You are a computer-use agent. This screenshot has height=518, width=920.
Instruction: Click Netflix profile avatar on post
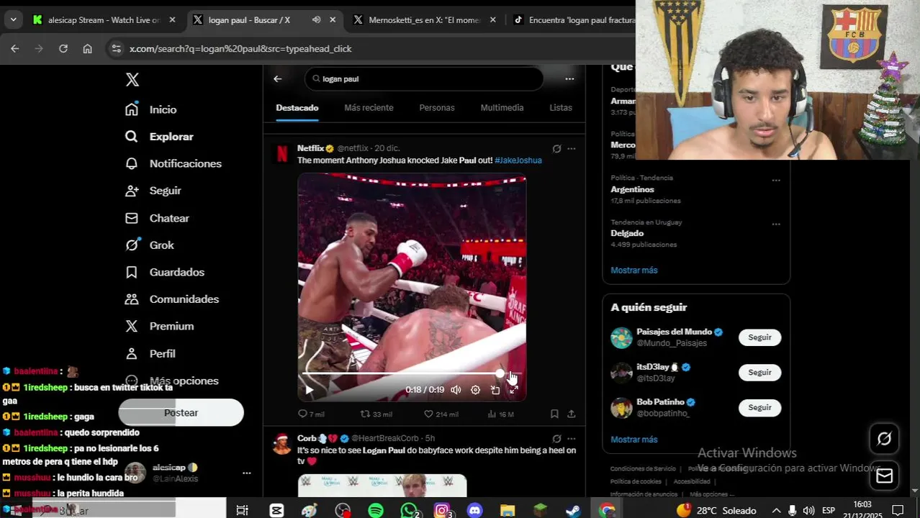tap(282, 153)
